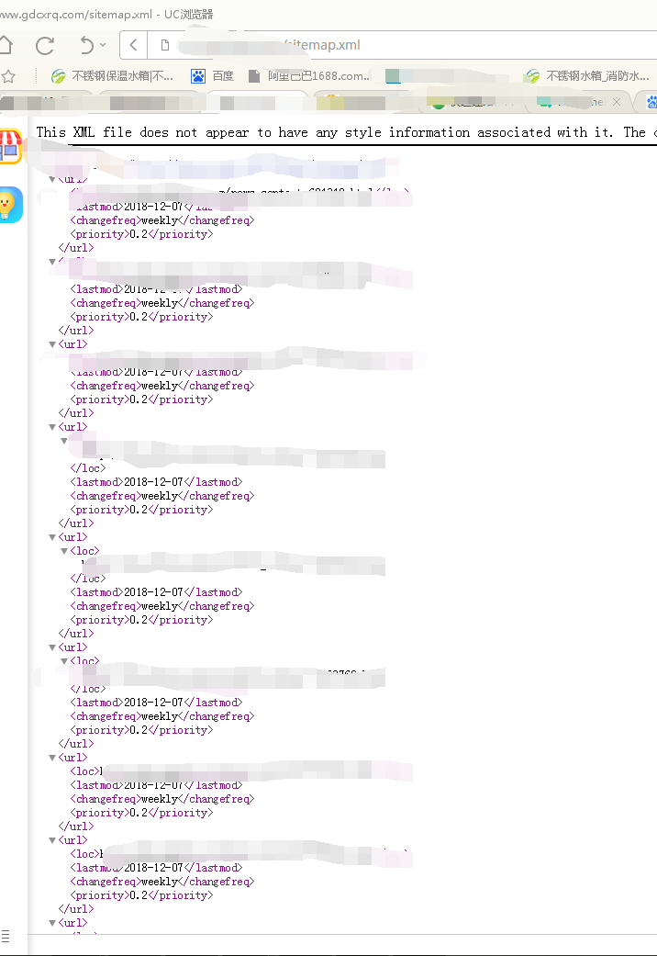The width and height of the screenshot is (657, 956).
Task: Collapse the bottommost url node triangle
Action: 52,923
